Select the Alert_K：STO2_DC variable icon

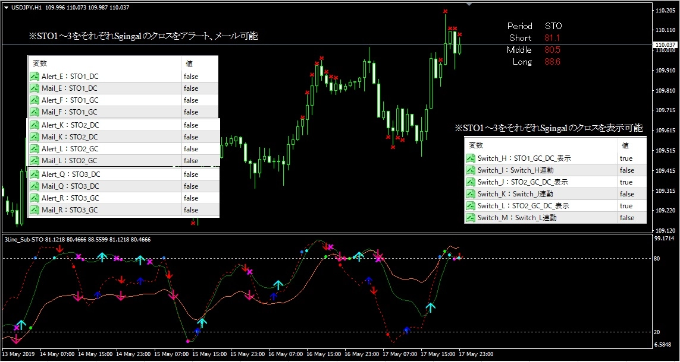tap(35, 125)
